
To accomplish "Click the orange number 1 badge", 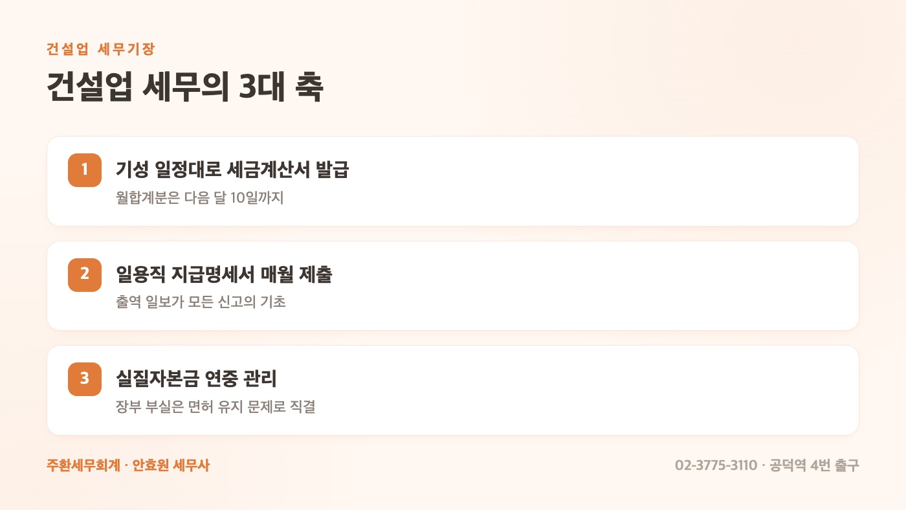I will tap(85, 170).
